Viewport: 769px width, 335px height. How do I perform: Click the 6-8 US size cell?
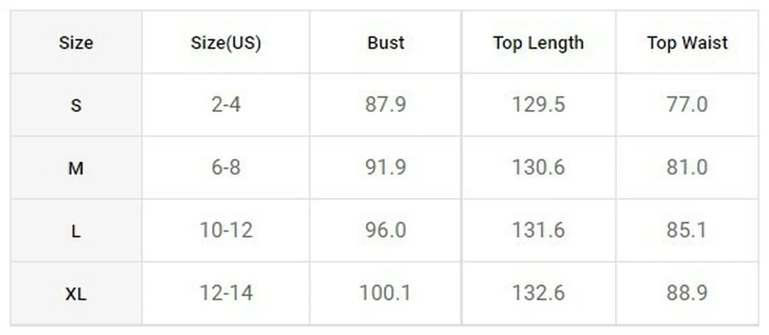(x=226, y=167)
